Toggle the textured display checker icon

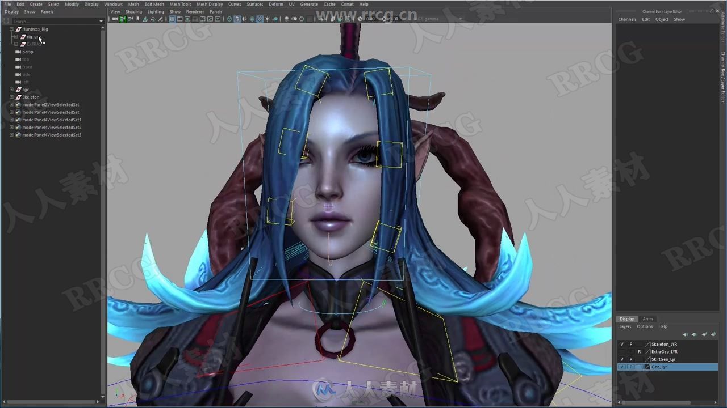coord(260,19)
